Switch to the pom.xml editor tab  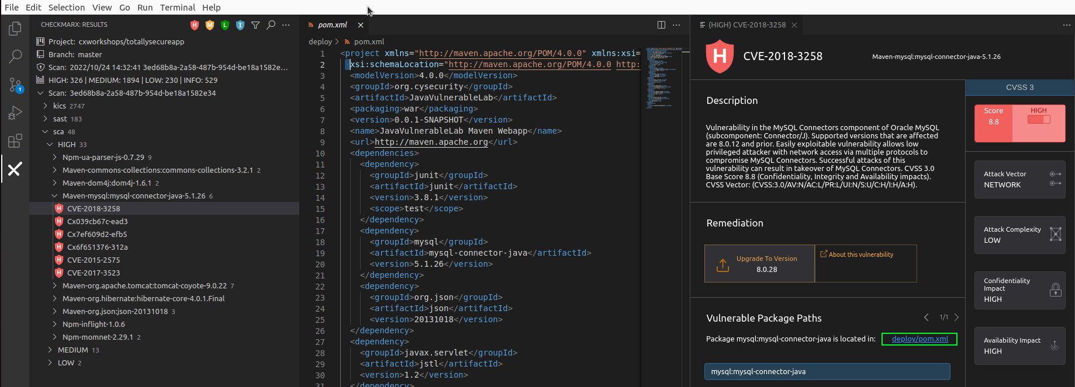[332, 25]
